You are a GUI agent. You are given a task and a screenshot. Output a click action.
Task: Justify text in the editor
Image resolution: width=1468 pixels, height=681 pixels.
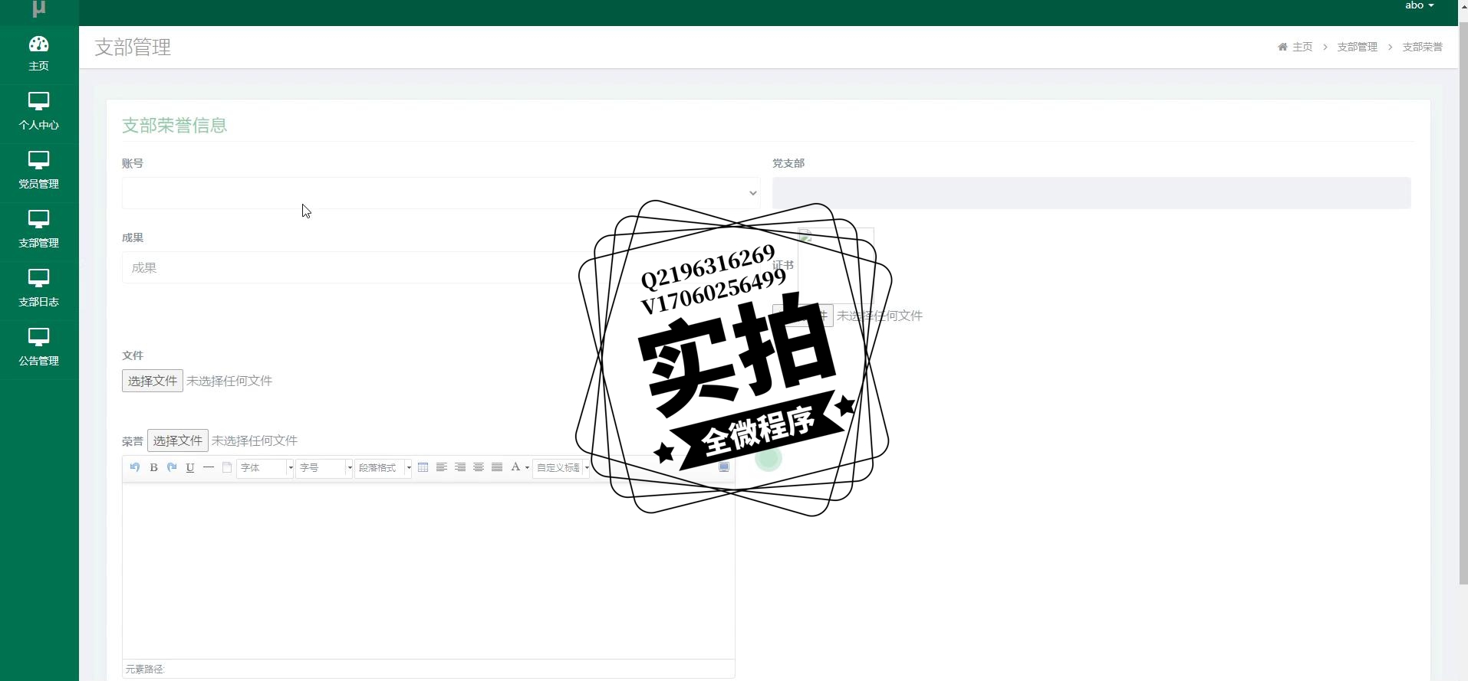point(497,467)
